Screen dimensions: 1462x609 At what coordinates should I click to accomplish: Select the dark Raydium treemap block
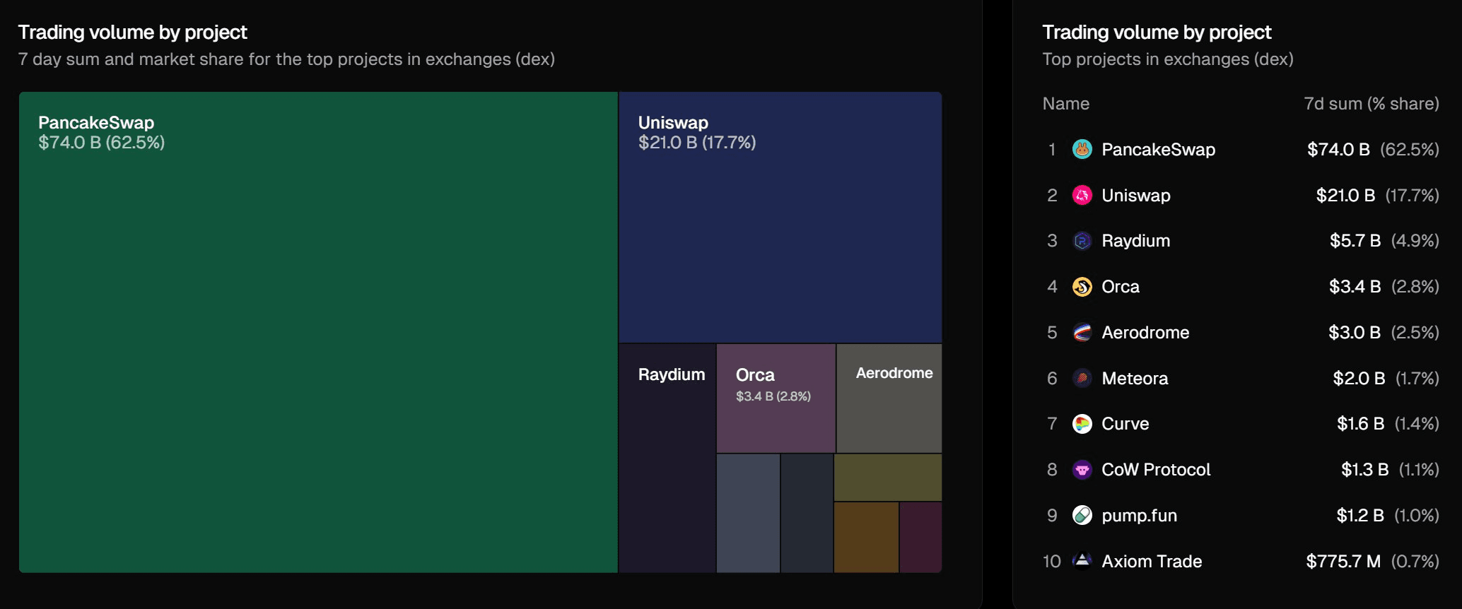[x=667, y=459]
